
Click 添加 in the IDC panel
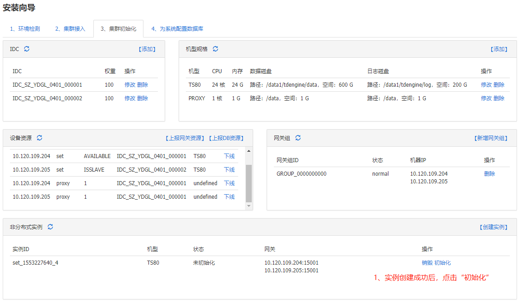(x=147, y=49)
